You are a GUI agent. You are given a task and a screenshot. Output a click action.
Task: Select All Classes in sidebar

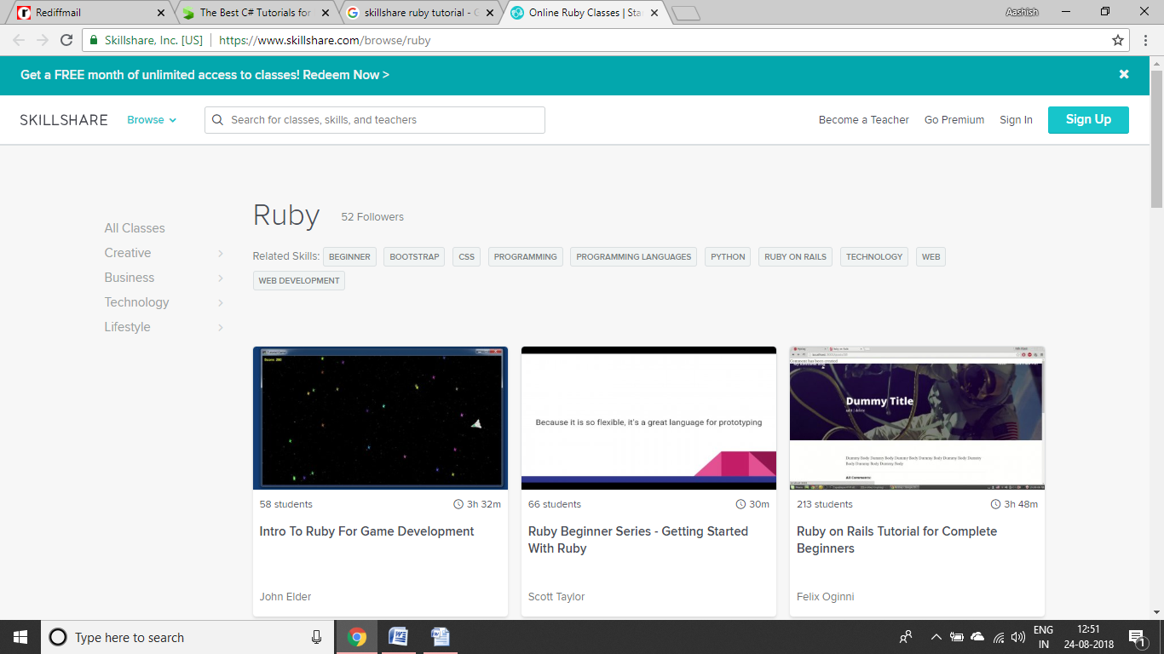pyautogui.click(x=135, y=228)
